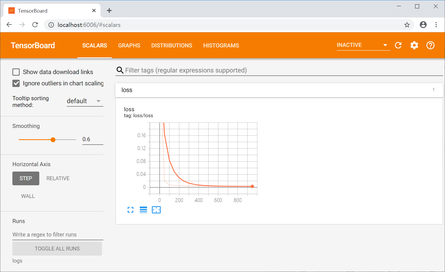Reload the browser page

tap(35, 25)
